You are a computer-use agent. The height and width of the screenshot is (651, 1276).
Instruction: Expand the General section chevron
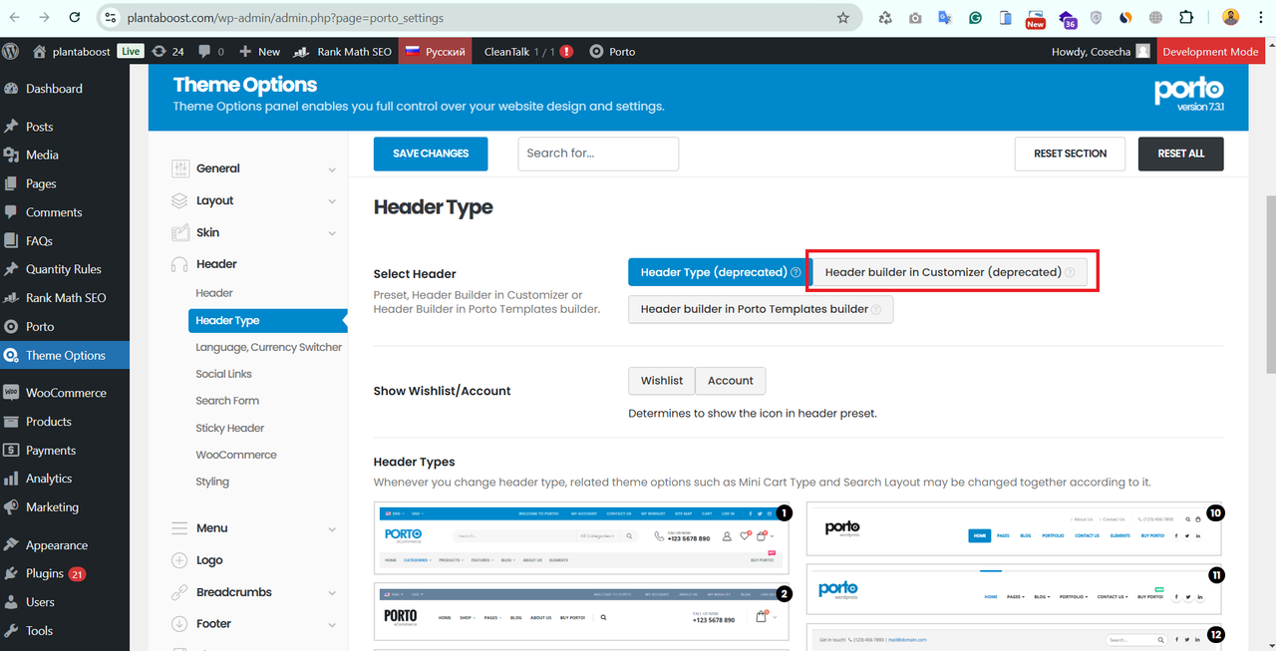coord(332,169)
